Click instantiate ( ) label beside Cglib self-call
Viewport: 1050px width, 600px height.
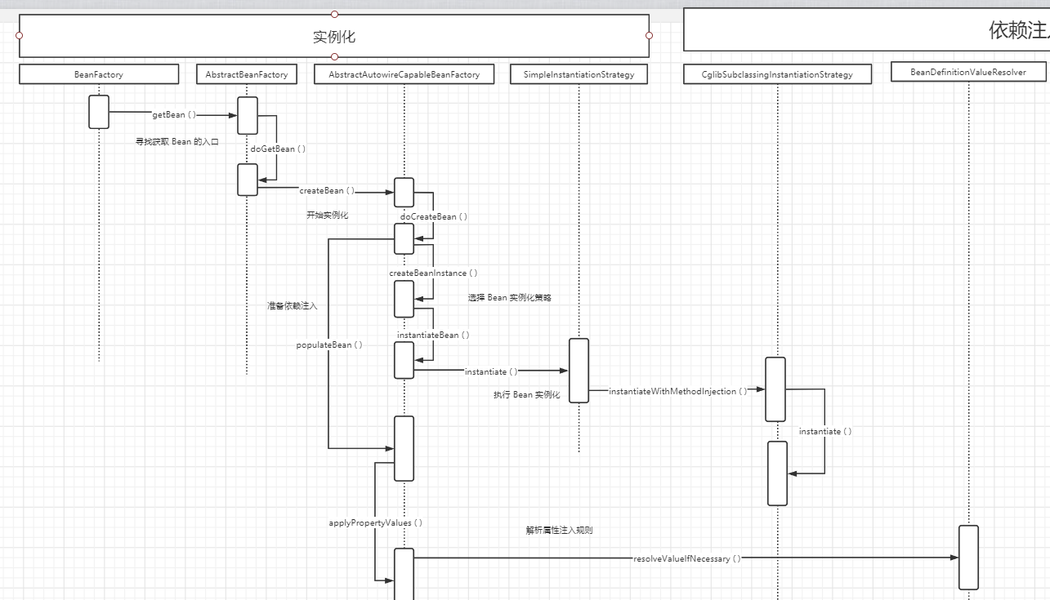825,432
